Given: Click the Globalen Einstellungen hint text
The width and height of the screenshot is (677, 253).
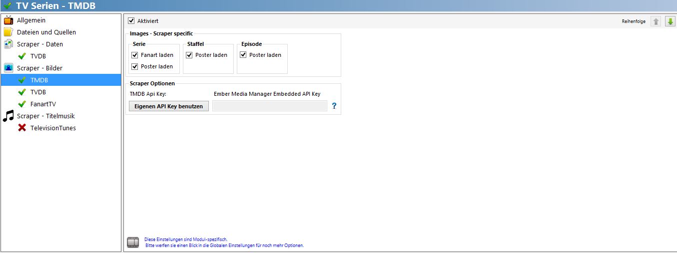Looking at the screenshot, I should click(224, 246).
